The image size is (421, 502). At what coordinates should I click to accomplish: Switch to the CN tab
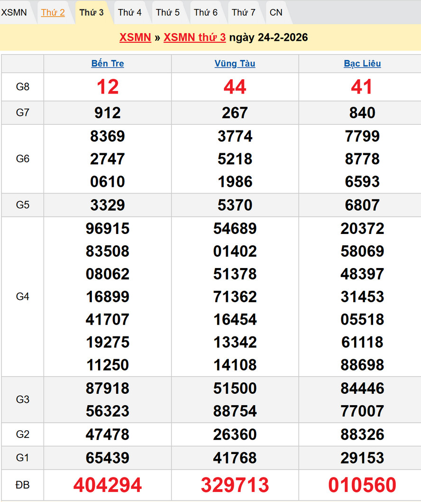tap(276, 12)
